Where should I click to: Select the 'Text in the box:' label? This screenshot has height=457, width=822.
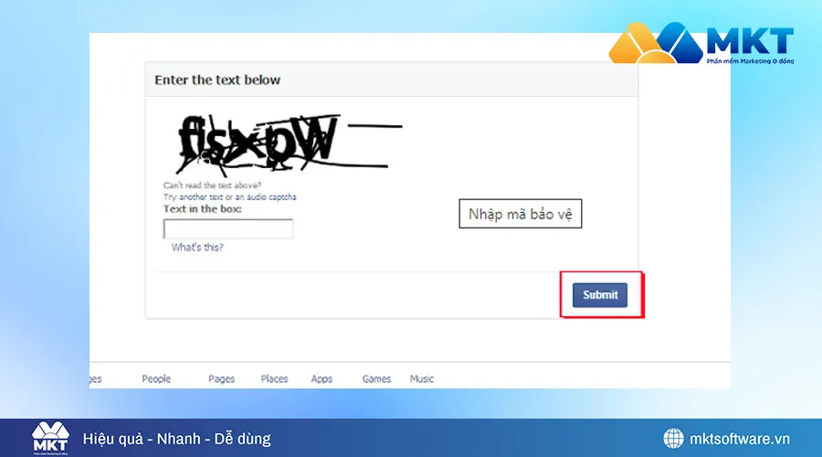coord(203,208)
